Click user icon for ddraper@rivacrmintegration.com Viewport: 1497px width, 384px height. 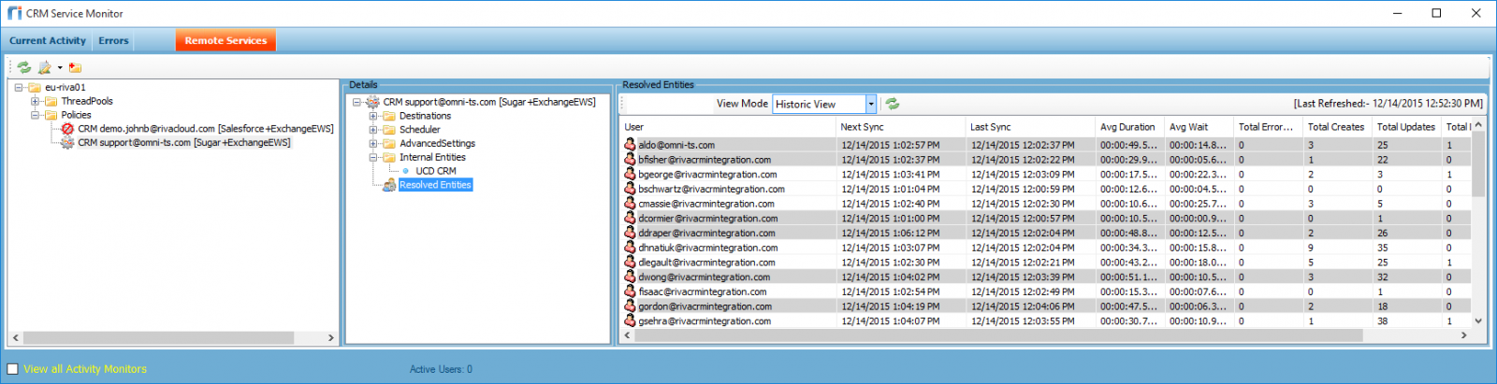click(631, 233)
